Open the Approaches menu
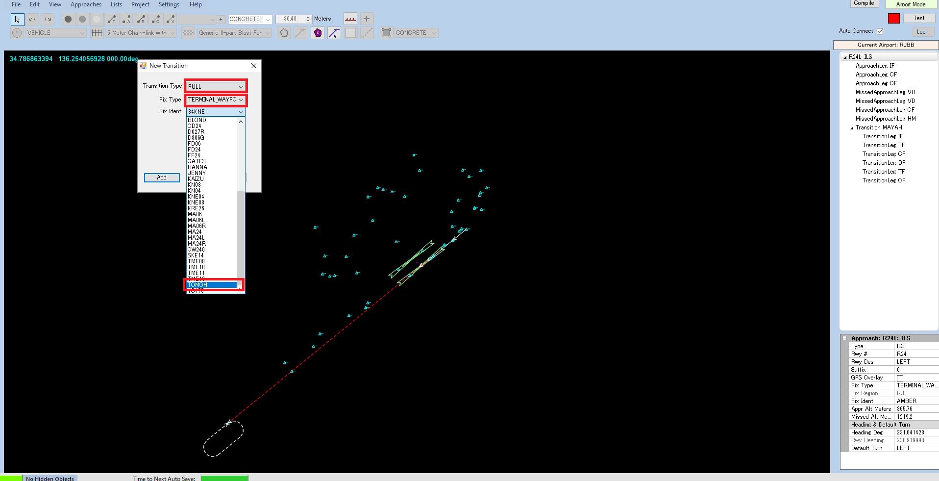This screenshot has width=939, height=481. point(86,4)
